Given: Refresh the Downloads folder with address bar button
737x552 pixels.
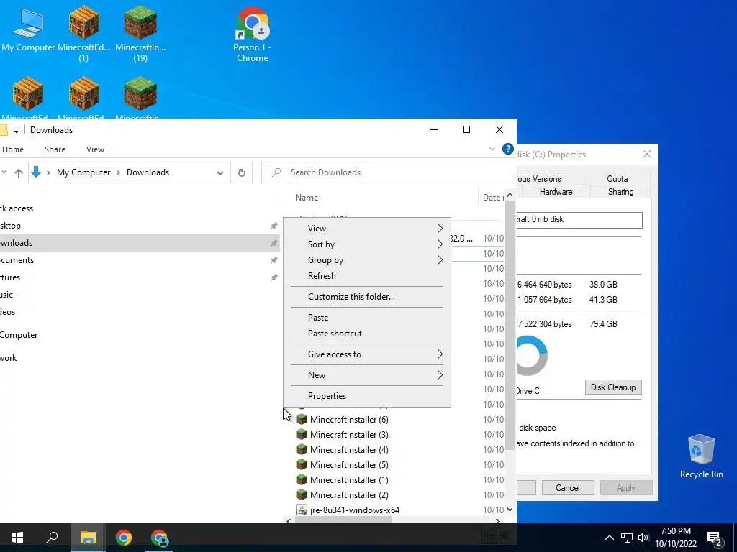Looking at the screenshot, I should point(242,172).
